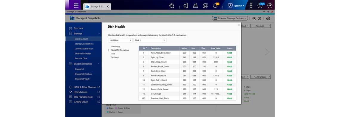The height and width of the screenshot is (117, 340).
Task: Open Cache Acceleration in the sidebar
Action: tap(84, 49)
